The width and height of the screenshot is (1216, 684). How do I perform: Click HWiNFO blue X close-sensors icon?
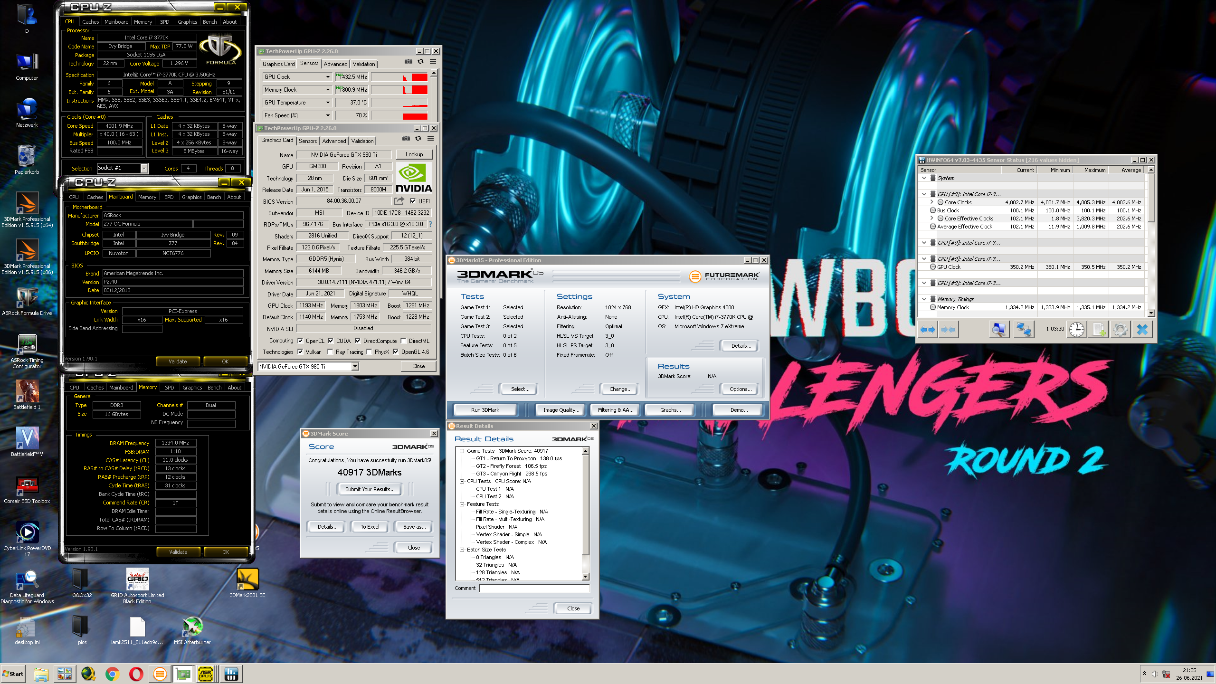1142,329
